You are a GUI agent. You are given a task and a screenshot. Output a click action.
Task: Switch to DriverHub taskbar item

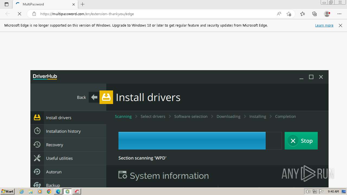68,191
